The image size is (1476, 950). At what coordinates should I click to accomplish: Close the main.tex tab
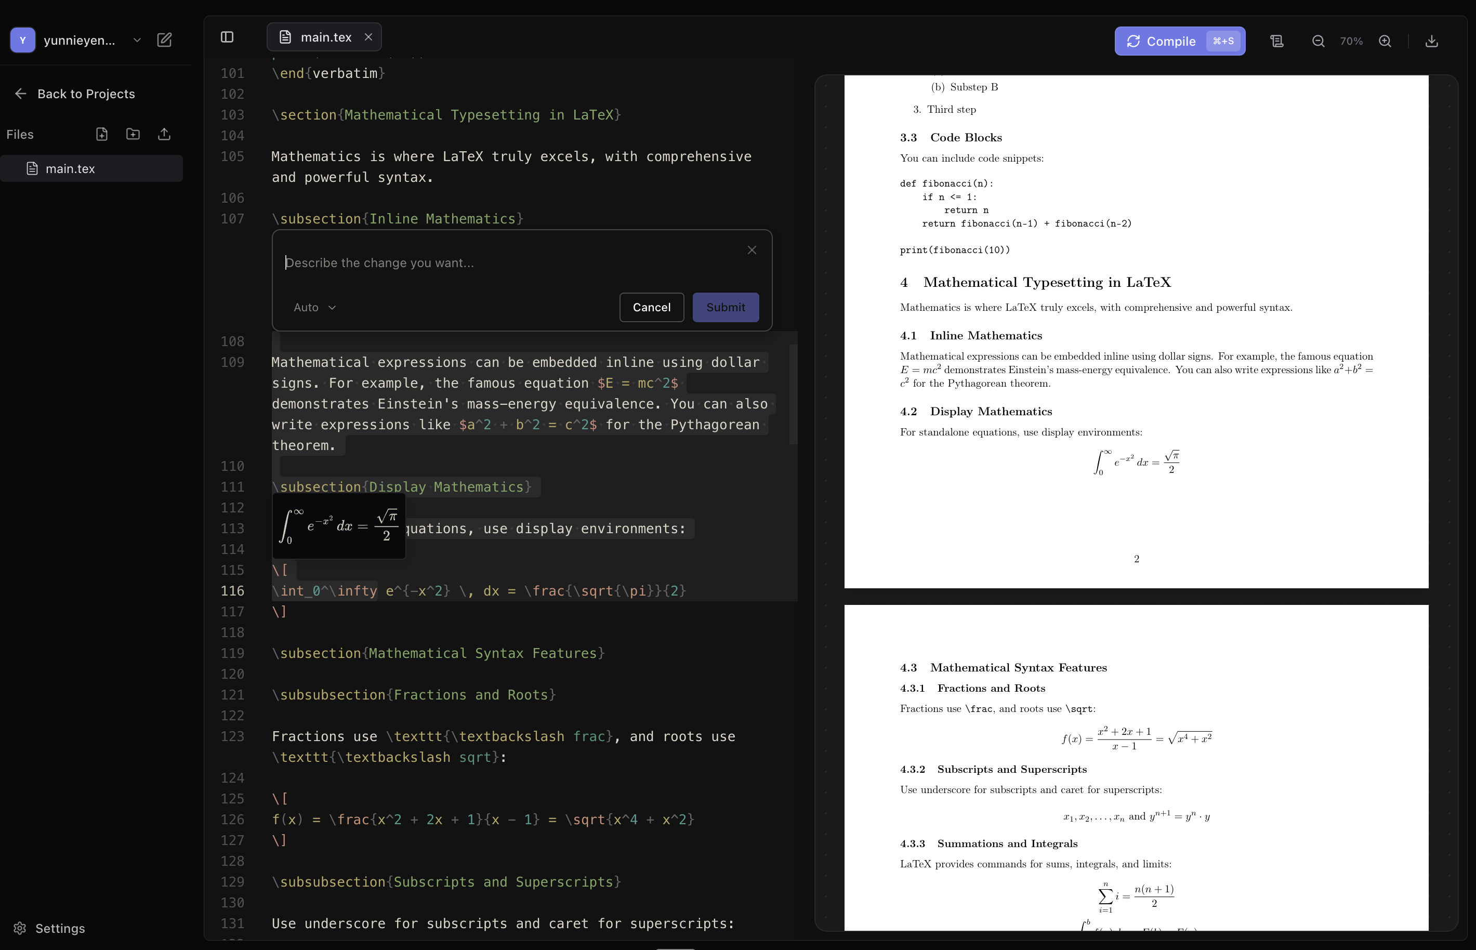tap(368, 36)
